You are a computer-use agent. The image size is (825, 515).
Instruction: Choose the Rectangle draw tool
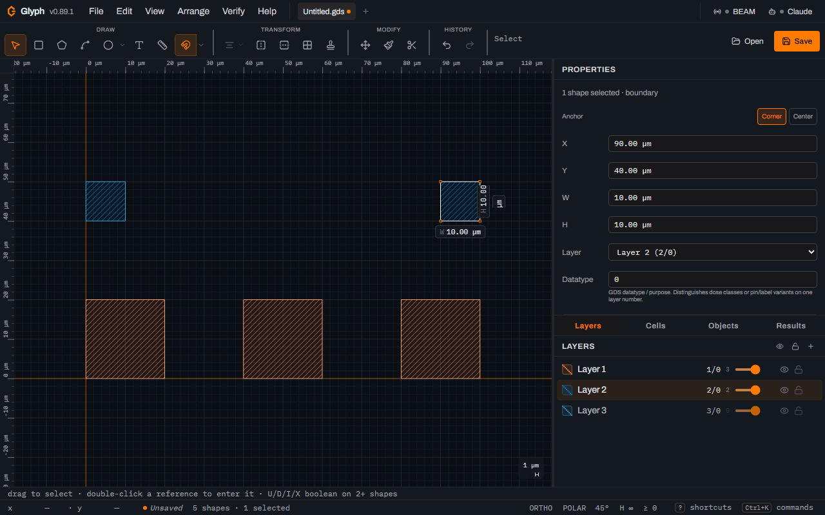(39, 45)
